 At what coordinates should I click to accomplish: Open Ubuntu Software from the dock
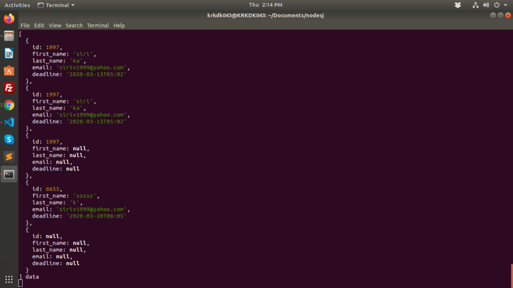coord(9,71)
